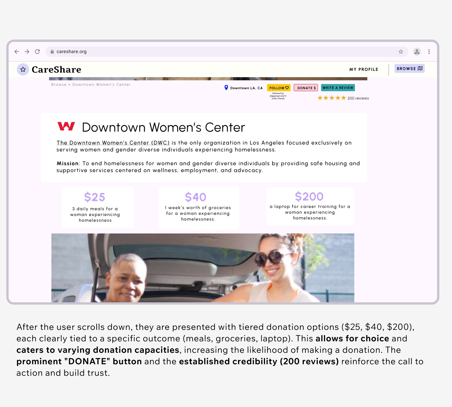The width and height of the screenshot is (452, 407).
Task: Click the yellow FOLLOW button
Action: point(279,88)
